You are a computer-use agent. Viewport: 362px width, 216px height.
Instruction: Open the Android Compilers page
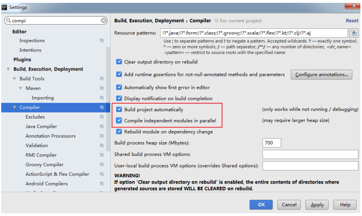click(x=47, y=184)
